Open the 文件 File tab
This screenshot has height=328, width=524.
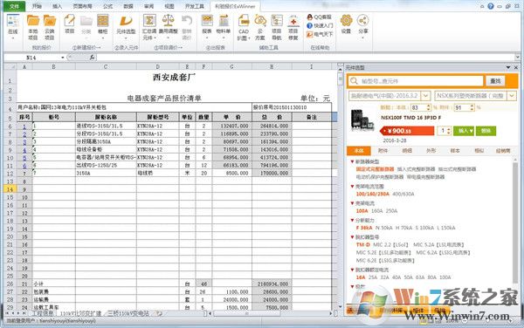14,6
